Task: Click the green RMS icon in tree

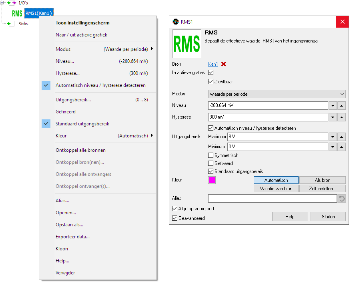Action: (17, 13)
